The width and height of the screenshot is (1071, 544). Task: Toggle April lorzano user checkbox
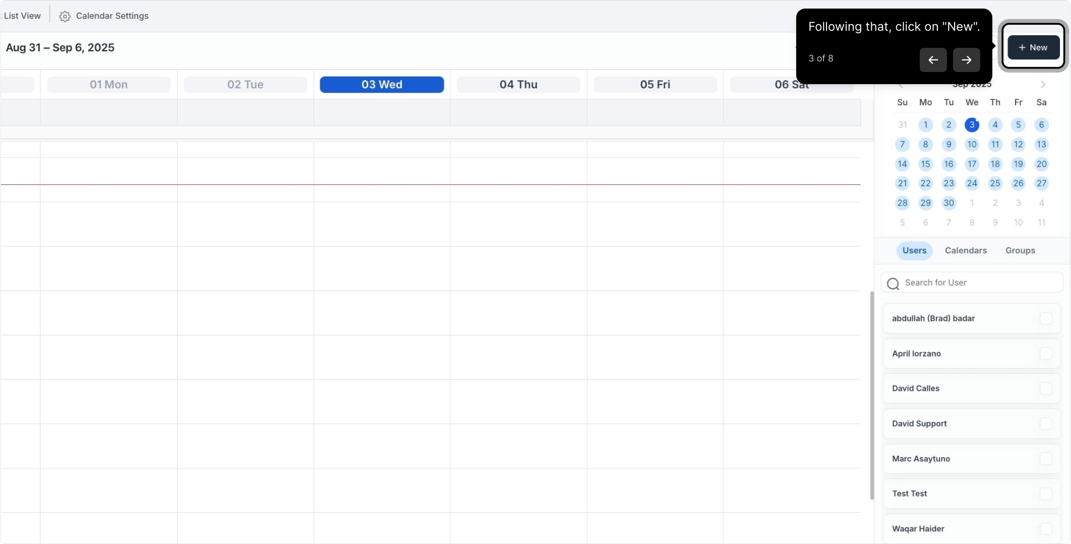pos(1046,354)
